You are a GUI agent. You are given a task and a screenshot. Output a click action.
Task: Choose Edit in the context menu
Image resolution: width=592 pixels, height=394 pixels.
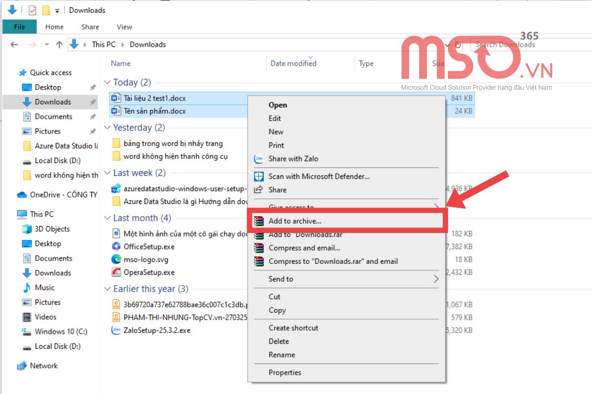coord(275,118)
